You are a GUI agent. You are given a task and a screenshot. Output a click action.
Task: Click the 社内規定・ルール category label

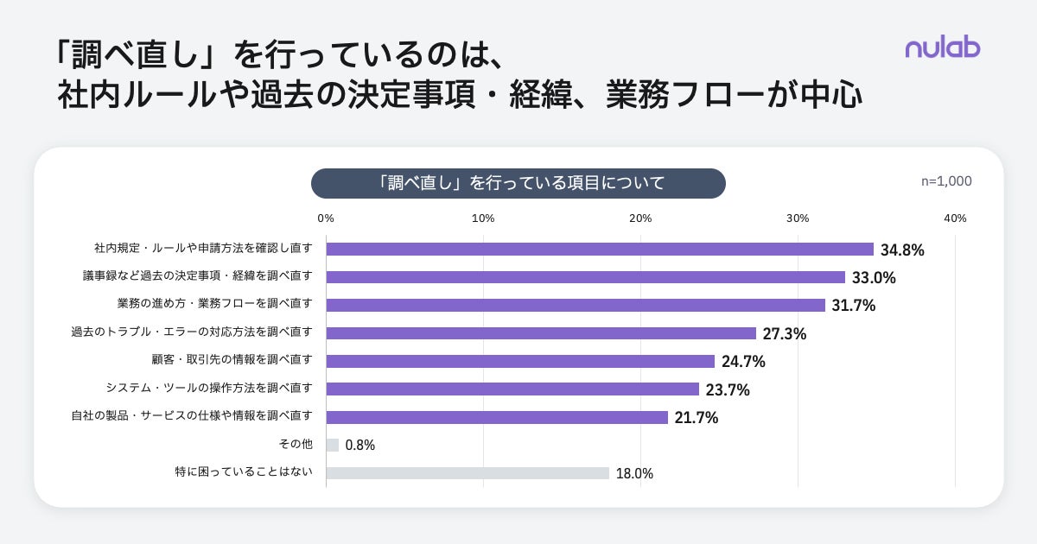[204, 249]
